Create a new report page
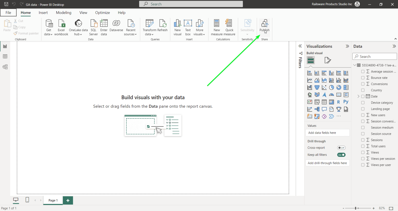Viewport: 398px width, 211px height. coord(68,200)
